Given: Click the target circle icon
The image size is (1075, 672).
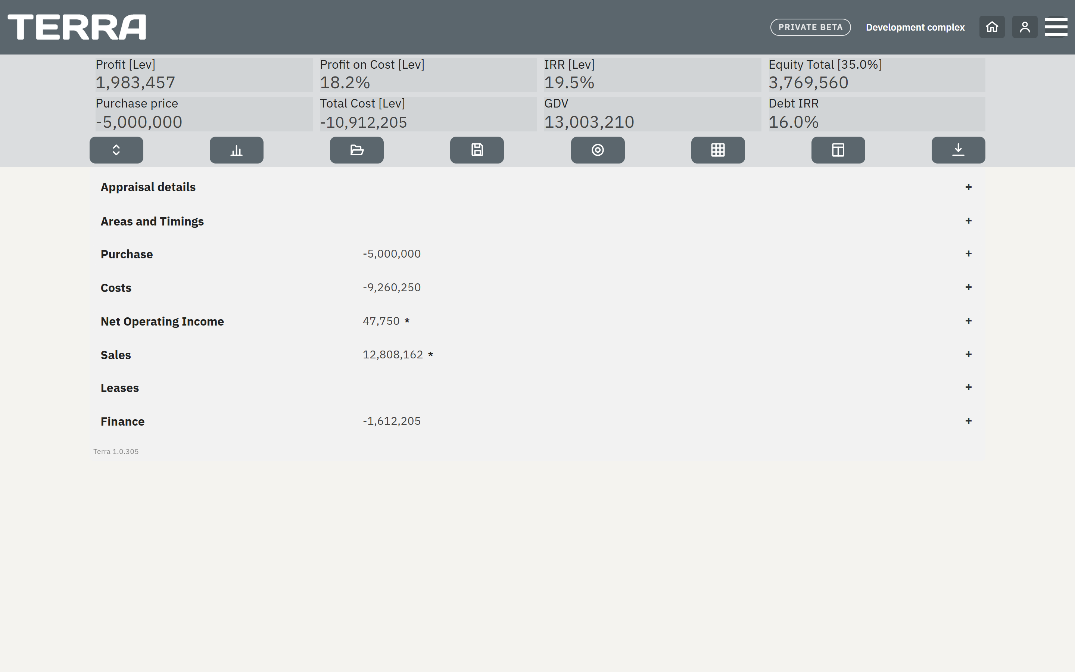Looking at the screenshot, I should tap(598, 150).
